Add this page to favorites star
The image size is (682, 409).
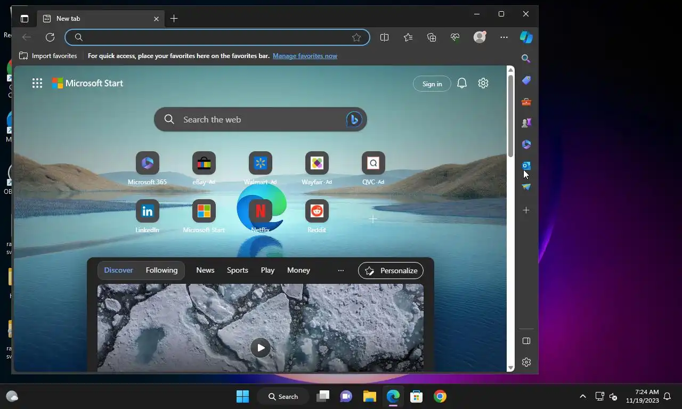click(x=356, y=37)
